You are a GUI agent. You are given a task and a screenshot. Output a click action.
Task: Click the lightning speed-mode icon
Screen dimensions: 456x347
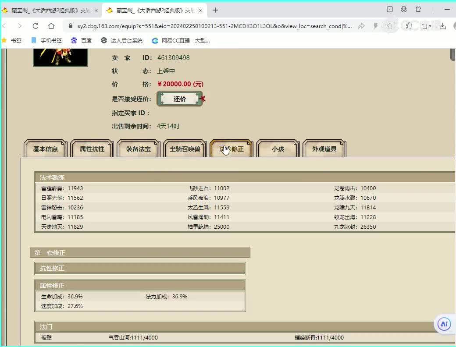376,26
